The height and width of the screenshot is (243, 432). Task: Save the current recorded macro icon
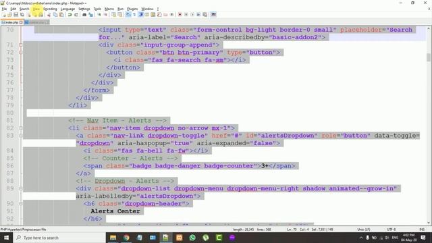click(x=205, y=15)
